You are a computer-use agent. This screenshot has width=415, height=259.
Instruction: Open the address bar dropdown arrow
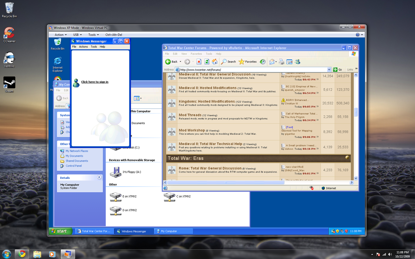329,69
